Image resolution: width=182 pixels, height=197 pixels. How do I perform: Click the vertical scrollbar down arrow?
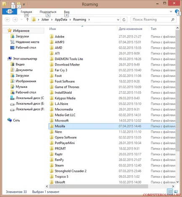[x=177, y=182]
